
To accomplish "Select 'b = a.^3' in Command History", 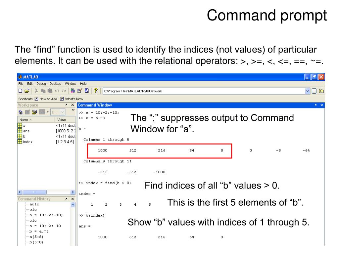I will (x=39, y=231).
